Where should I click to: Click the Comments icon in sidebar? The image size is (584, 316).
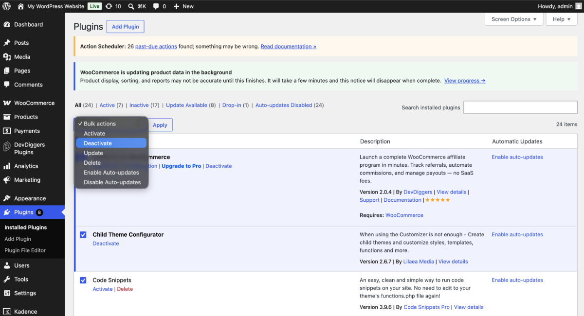point(7,85)
